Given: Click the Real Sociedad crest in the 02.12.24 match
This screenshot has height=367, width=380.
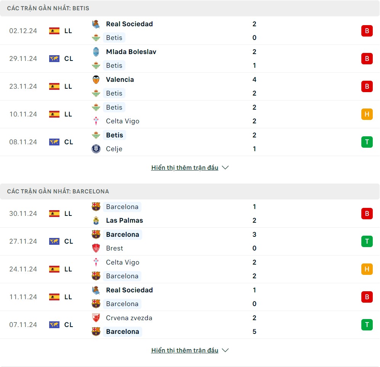Looking at the screenshot, I should (x=96, y=24).
